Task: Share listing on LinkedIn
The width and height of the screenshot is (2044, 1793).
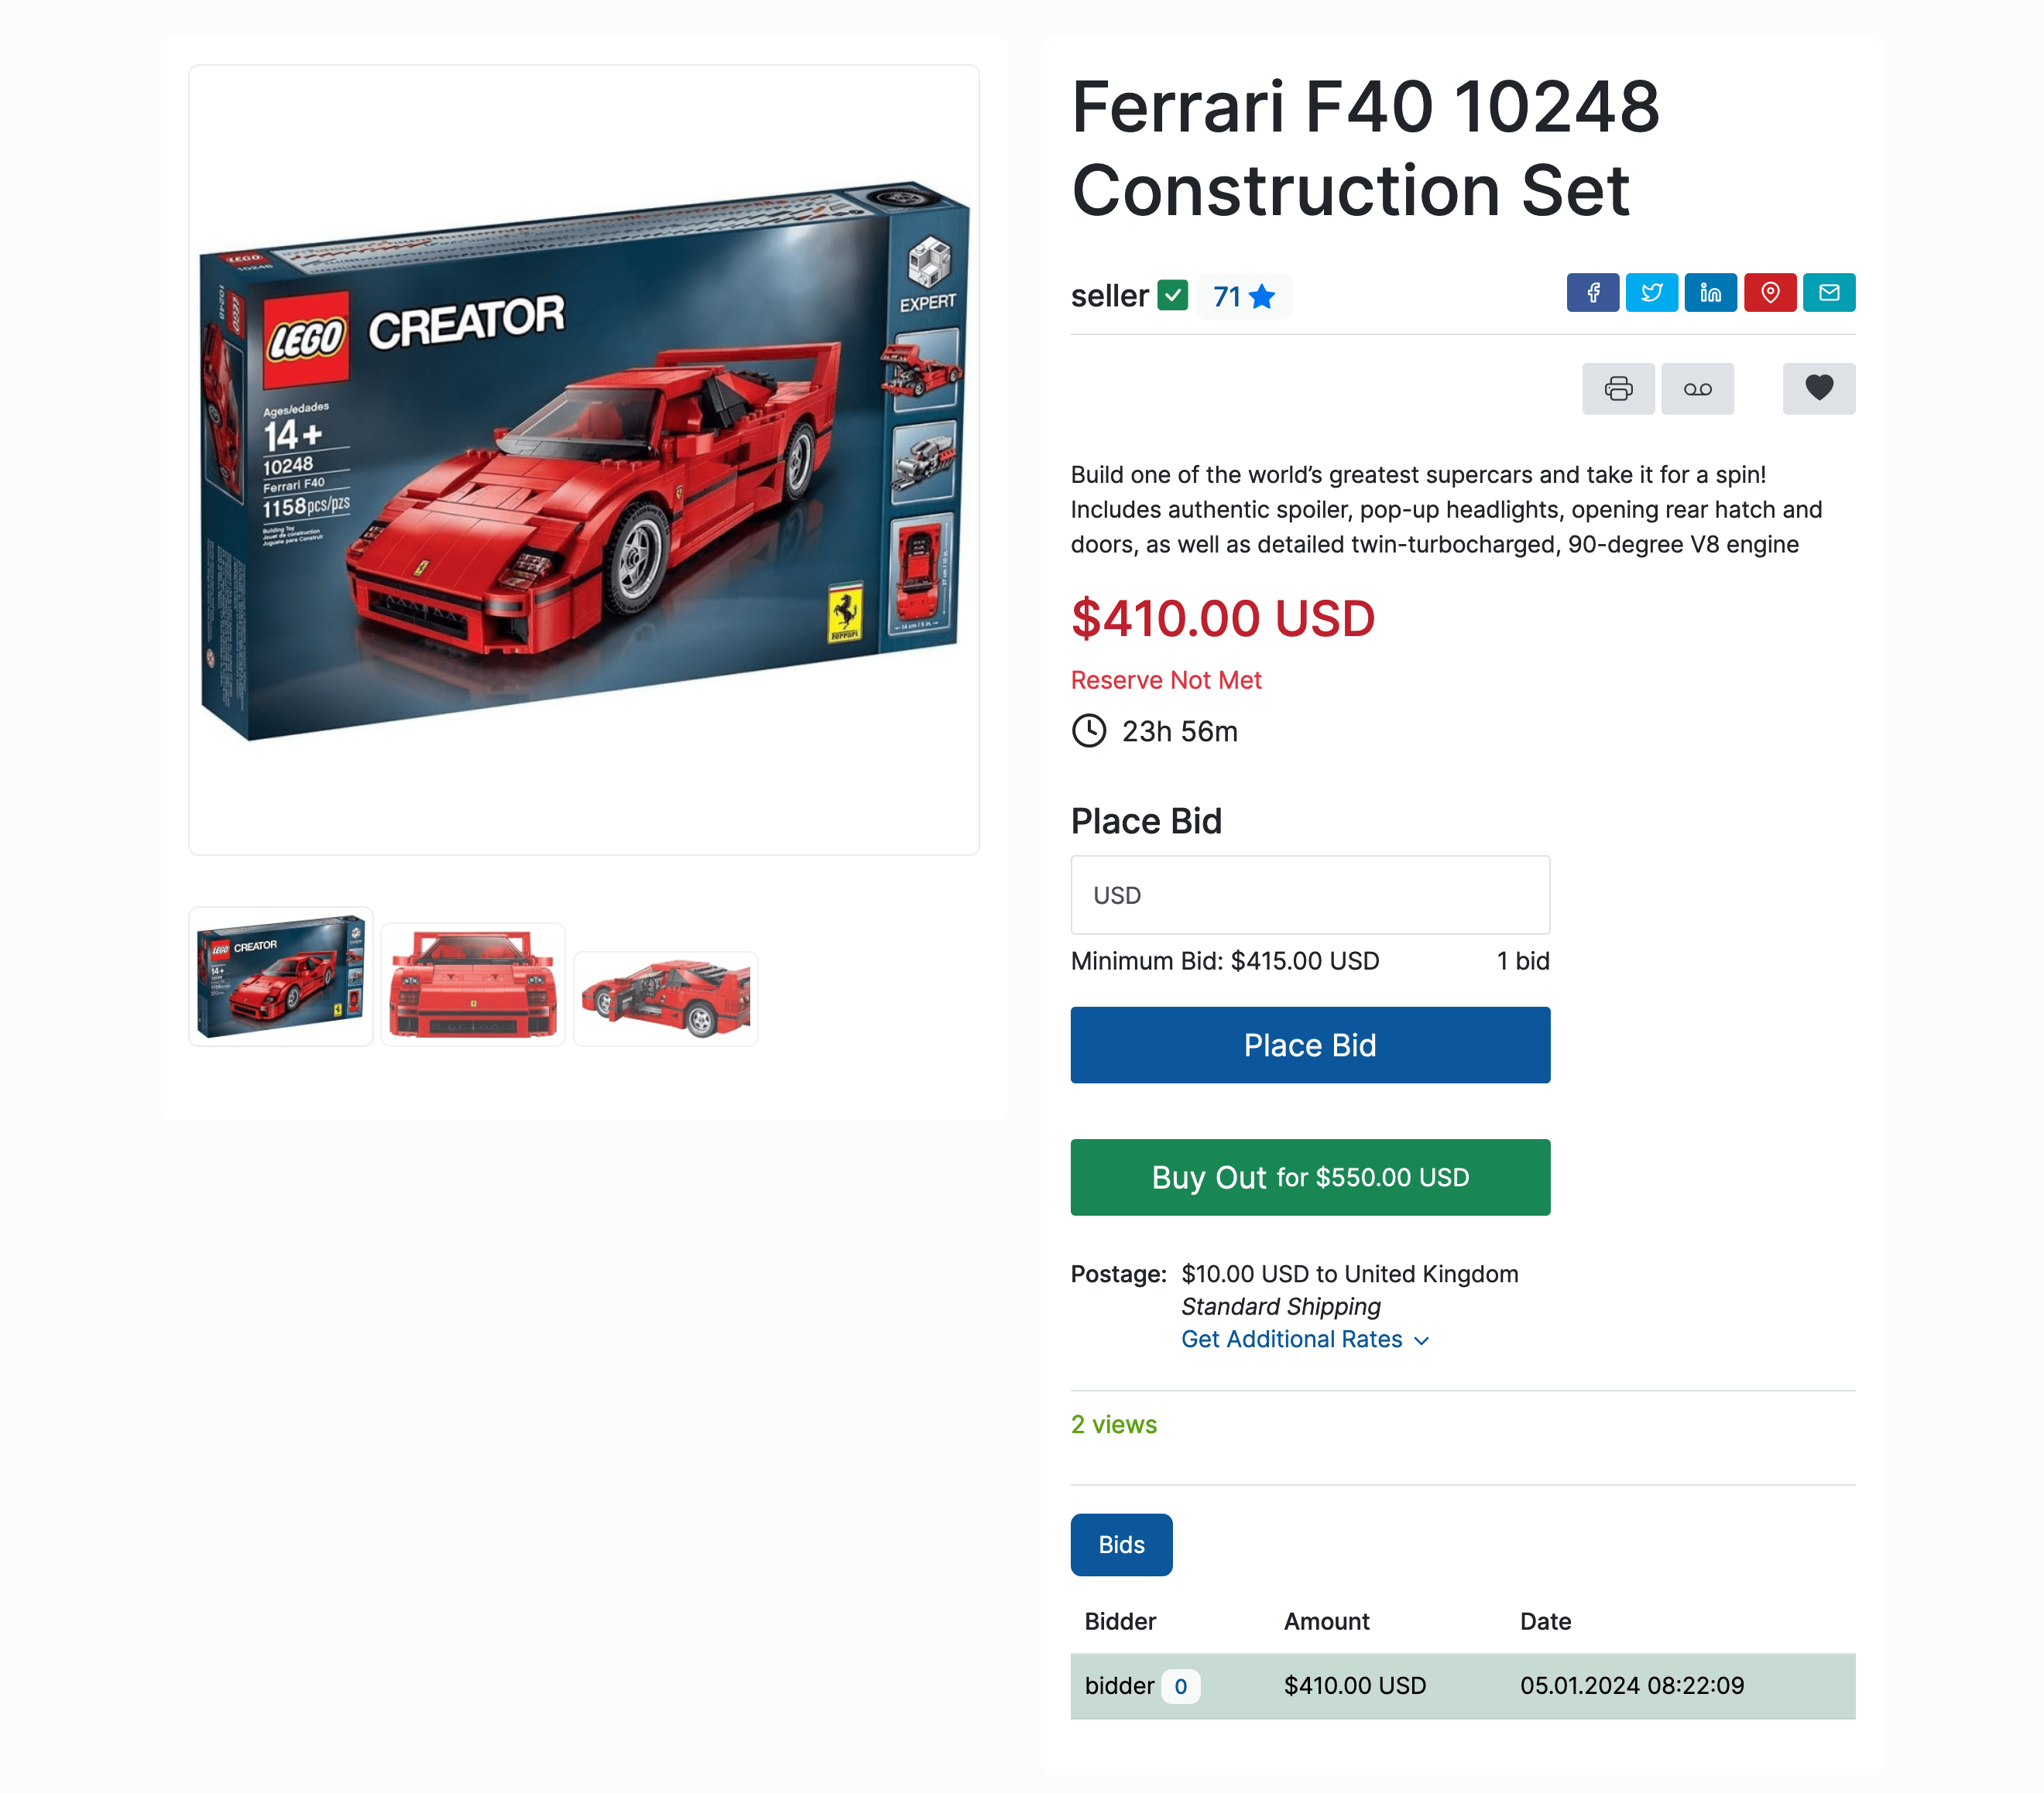Action: (1710, 293)
